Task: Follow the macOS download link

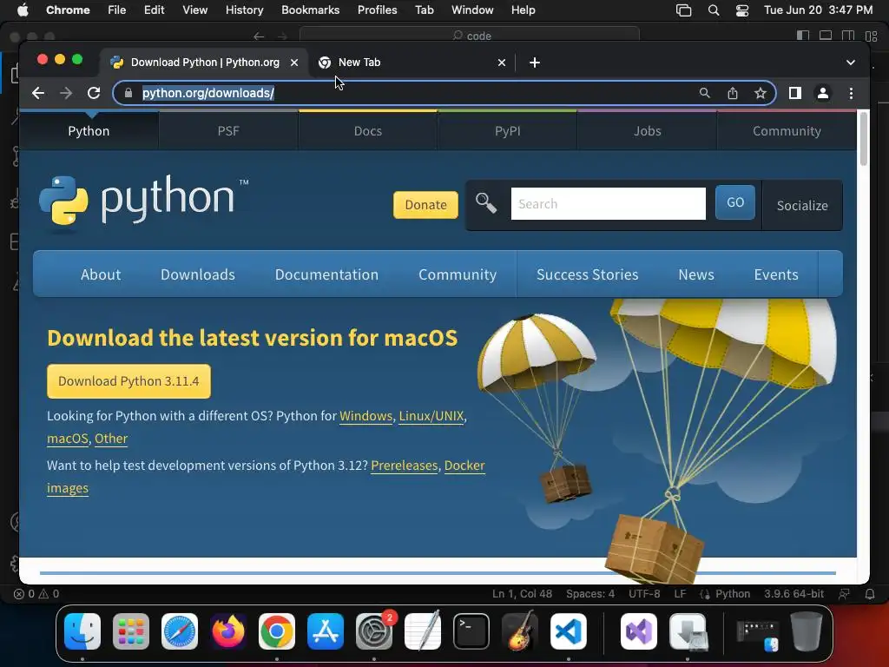Action: click(x=68, y=439)
